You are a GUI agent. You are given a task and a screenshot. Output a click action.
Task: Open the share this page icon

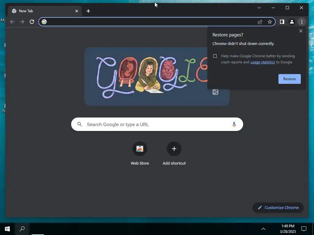click(x=260, y=22)
